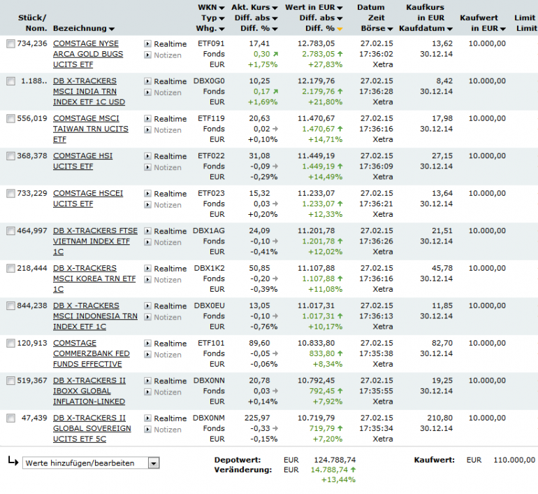Check the box for DB X-TRACKERS MSCI INDIA
This screenshot has height=494, width=538.
[x=11, y=81]
